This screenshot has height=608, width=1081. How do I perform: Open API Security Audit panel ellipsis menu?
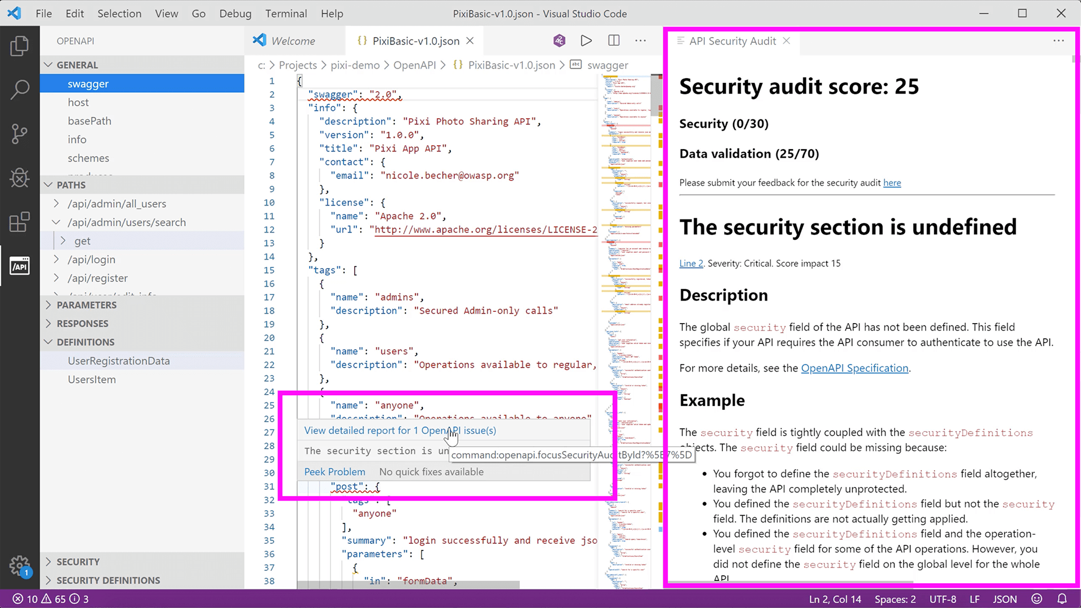[x=1058, y=41]
